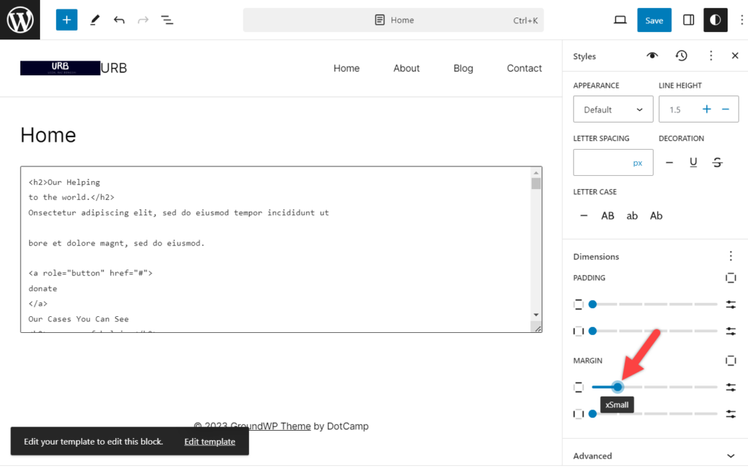The image size is (748, 468).
Task: Open the Home command palette field
Action: click(394, 20)
